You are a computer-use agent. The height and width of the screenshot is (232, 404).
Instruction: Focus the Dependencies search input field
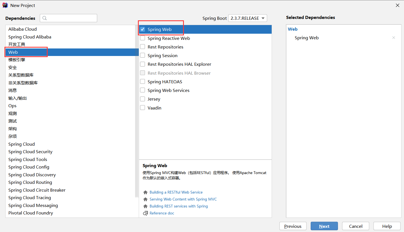(x=69, y=18)
